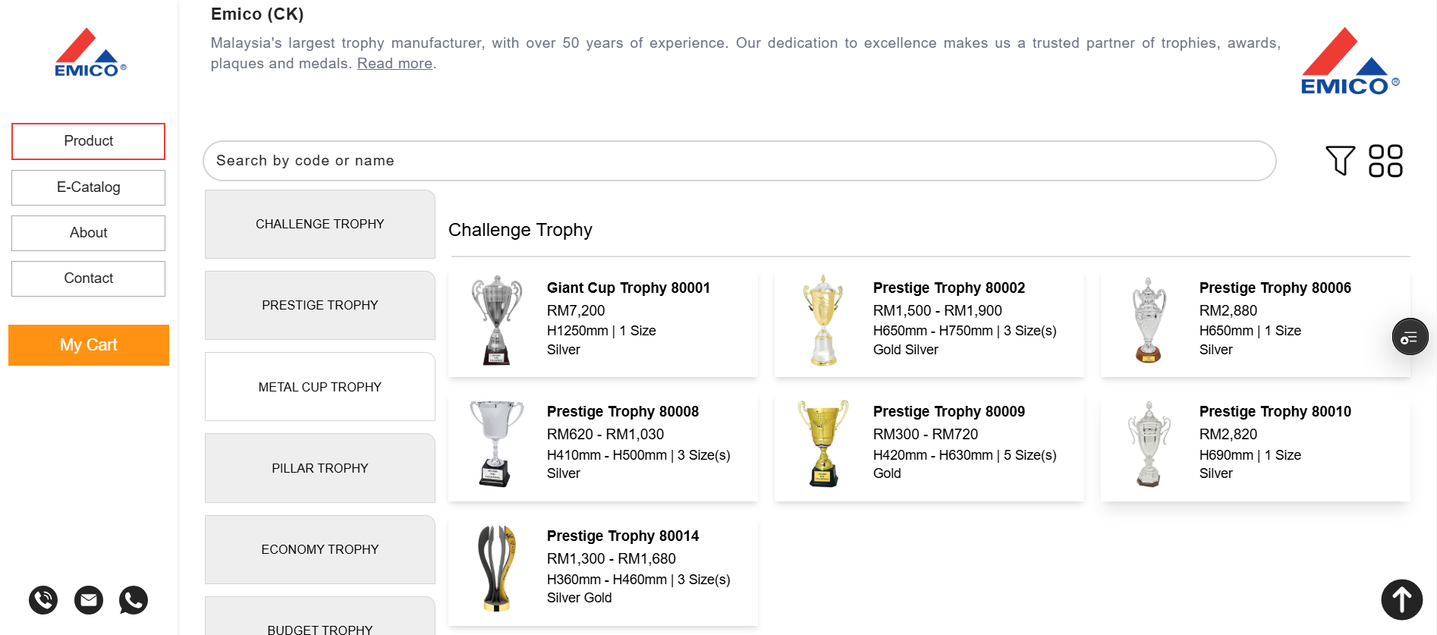The height and width of the screenshot is (635, 1437).
Task: Open the filter funnel icon
Action: (x=1340, y=160)
